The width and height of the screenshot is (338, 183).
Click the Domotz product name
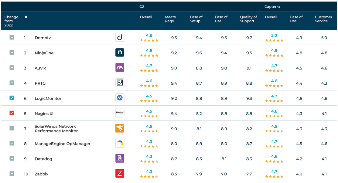pyautogui.click(x=43, y=38)
